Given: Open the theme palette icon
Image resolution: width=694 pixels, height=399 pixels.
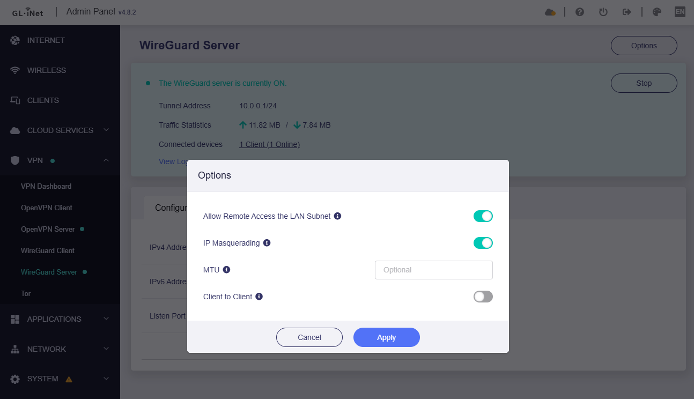Looking at the screenshot, I should pos(656,12).
